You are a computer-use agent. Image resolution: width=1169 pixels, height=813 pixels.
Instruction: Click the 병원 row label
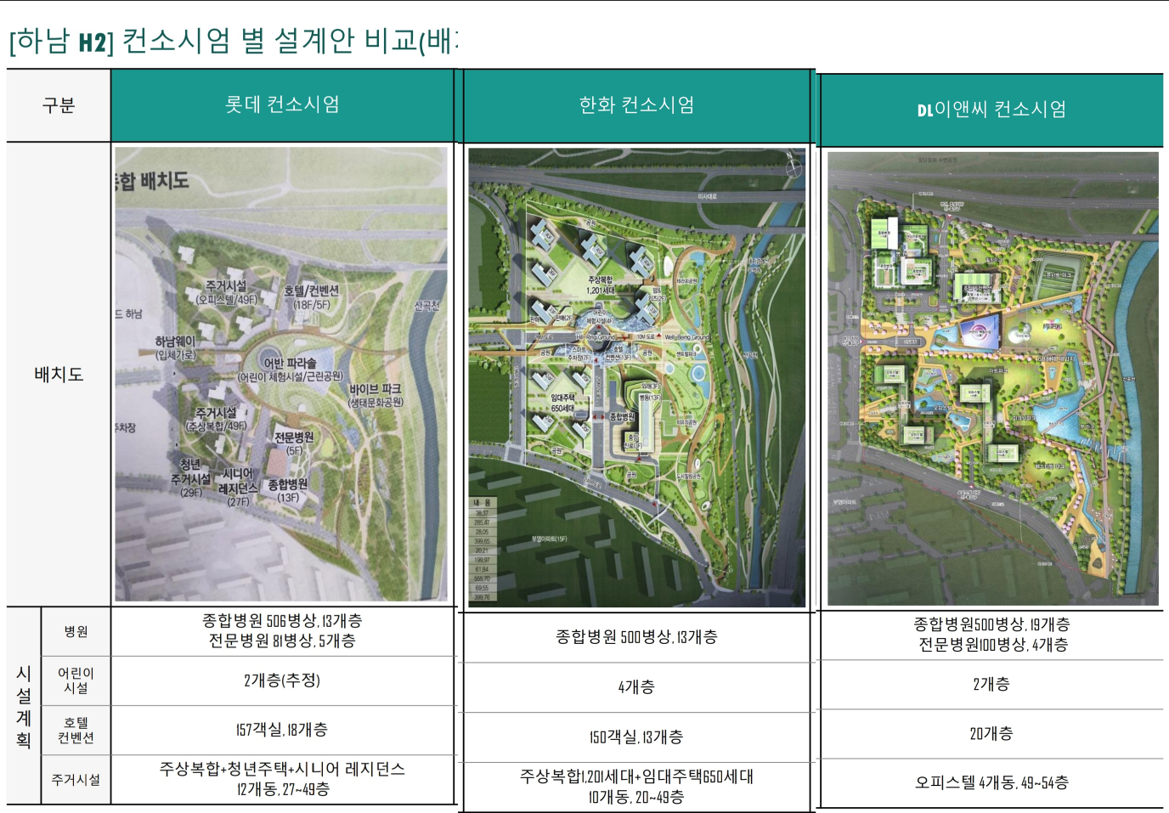pyautogui.click(x=76, y=631)
